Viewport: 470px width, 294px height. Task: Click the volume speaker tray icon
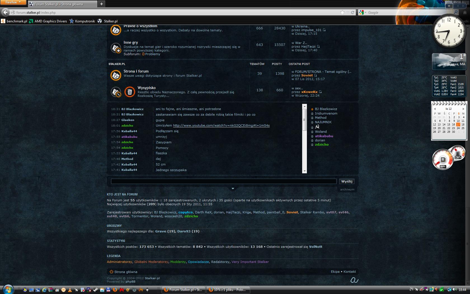pyautogui.click(x=455, y=290)
